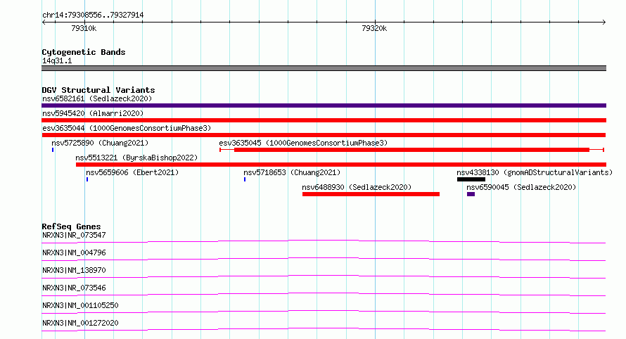Click the first esv3635044 (1000GenomesConsortiumPhase3) label
The height and width of the screenshot is (339, 626).
(x=127, y=128)
